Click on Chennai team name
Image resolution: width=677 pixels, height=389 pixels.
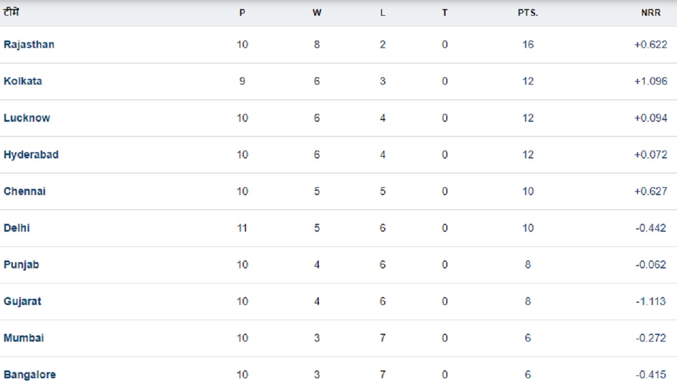tap(24, 191)
